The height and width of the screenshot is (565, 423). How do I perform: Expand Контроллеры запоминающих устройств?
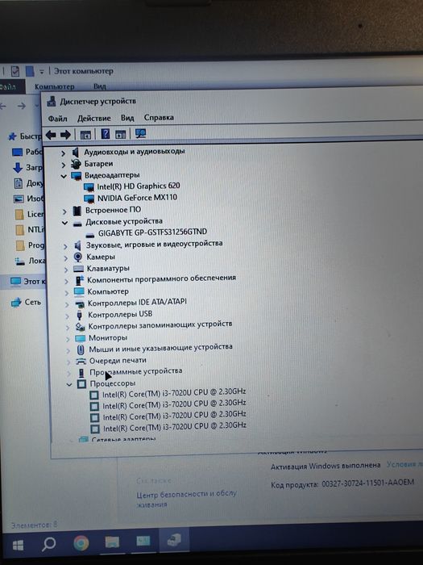click(x=68, y=328)
